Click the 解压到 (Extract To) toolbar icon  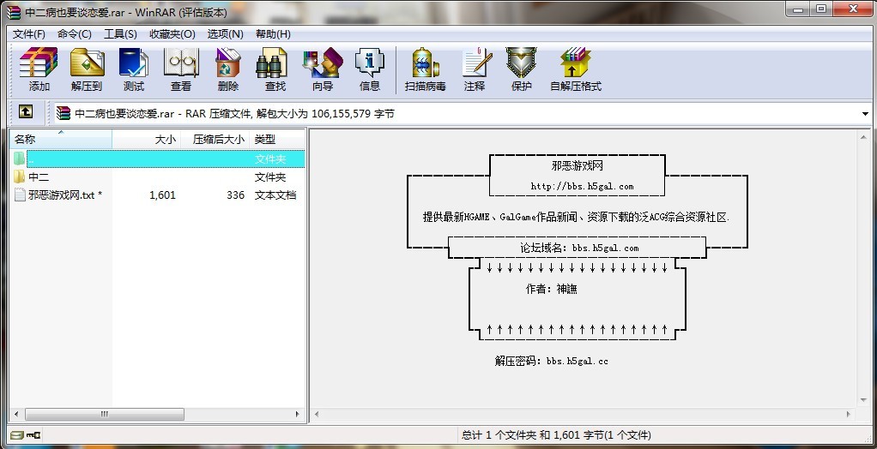click(87, 63)
